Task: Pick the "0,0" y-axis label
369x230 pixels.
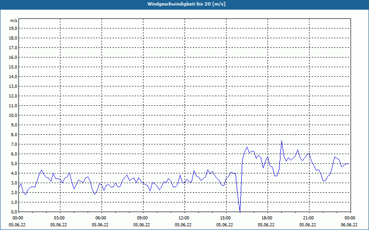Action: pos(14,212)
